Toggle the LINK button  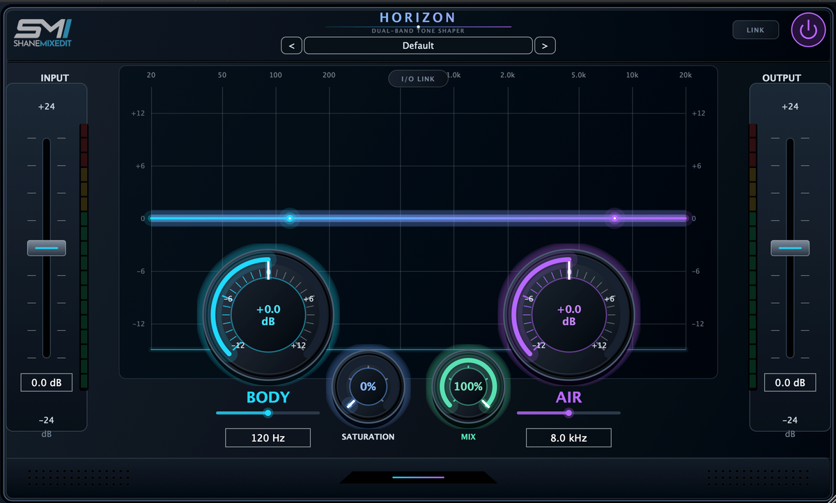point(755,30)
